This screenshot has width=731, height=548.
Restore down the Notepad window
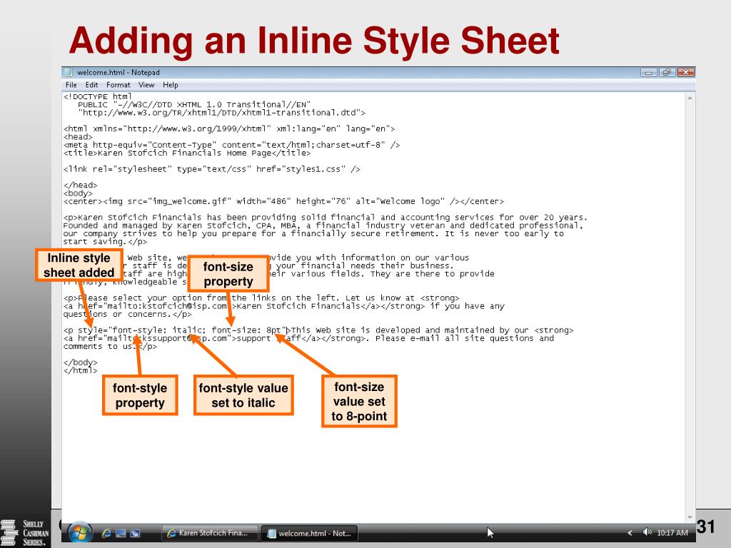[667, 72]
